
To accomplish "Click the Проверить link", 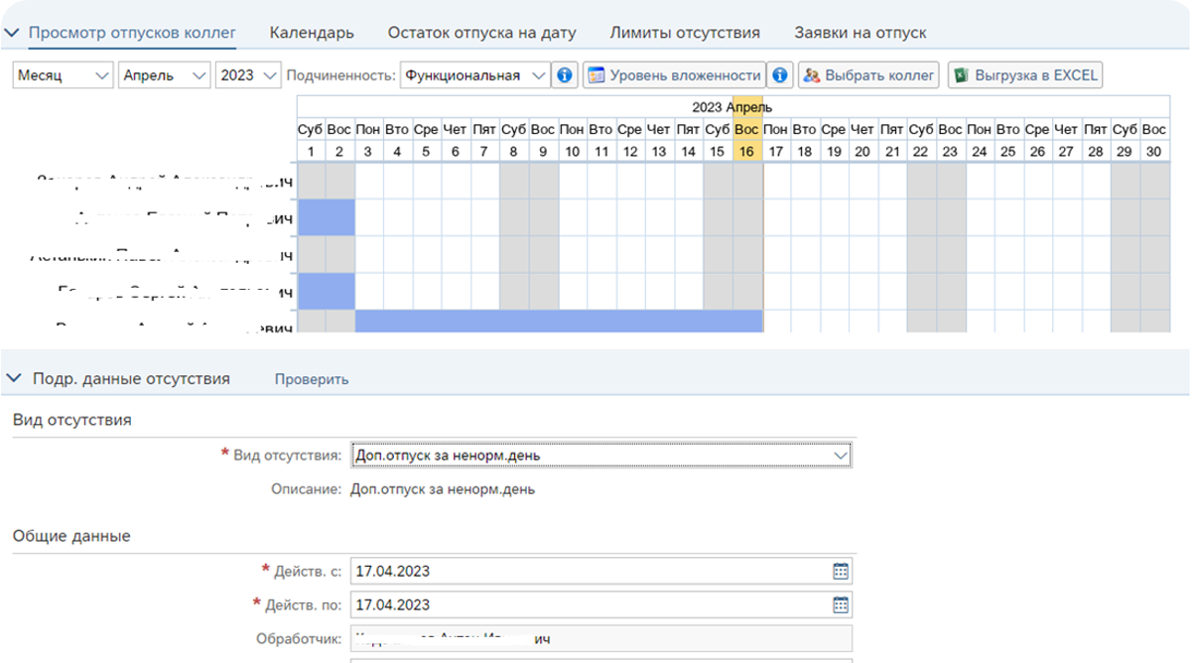I will [x=312, y=379].
